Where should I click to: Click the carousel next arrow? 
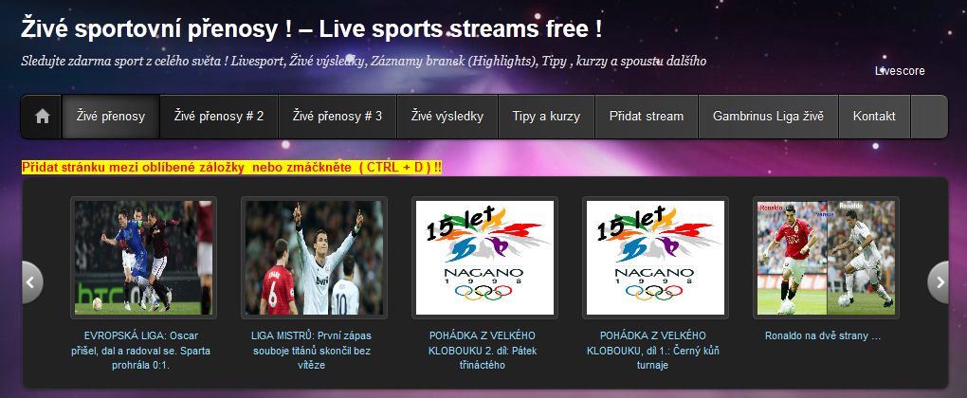(938, 282)
